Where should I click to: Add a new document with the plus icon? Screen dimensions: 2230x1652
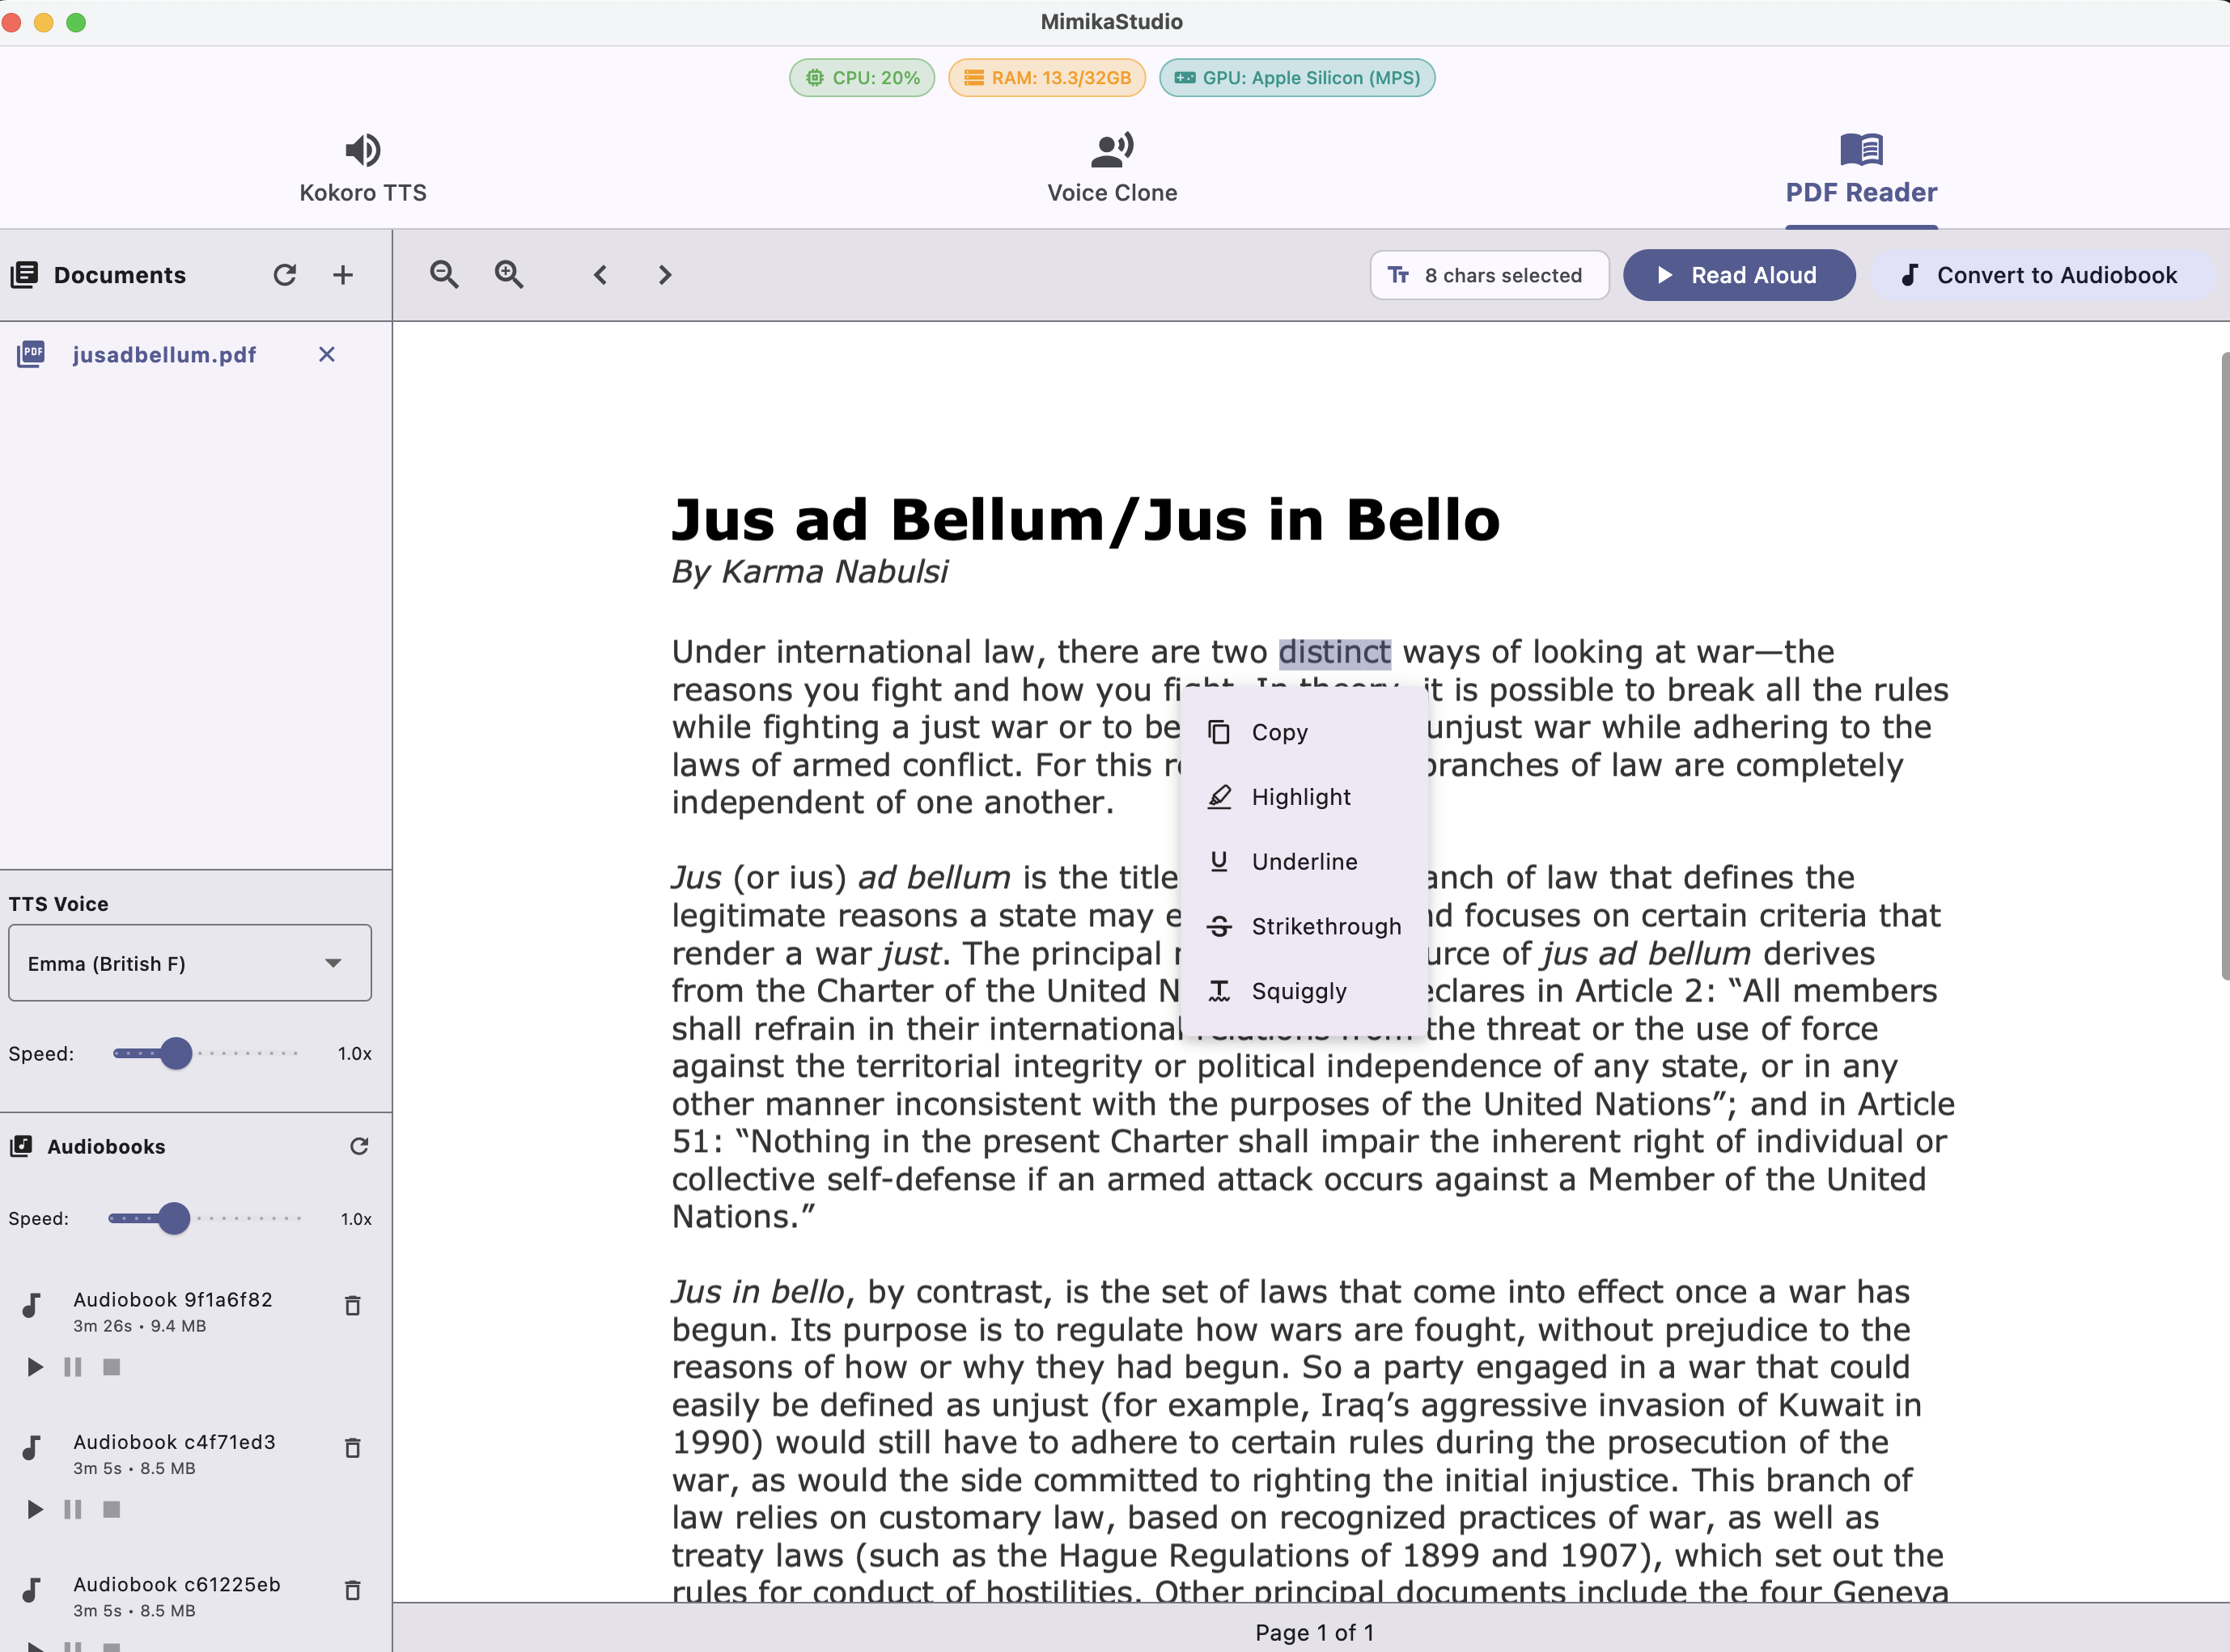coord(343,274)
